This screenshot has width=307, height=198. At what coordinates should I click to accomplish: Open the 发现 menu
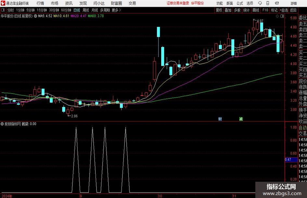[x=83, y=3]
